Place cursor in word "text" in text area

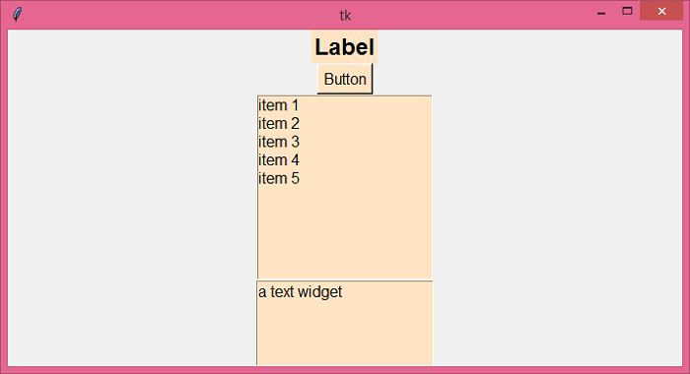tap(281, 291)
